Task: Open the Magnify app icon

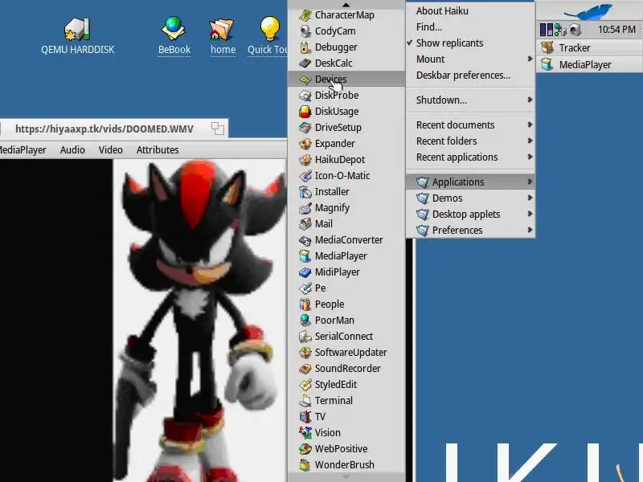Action: click(x=305, y=208)
